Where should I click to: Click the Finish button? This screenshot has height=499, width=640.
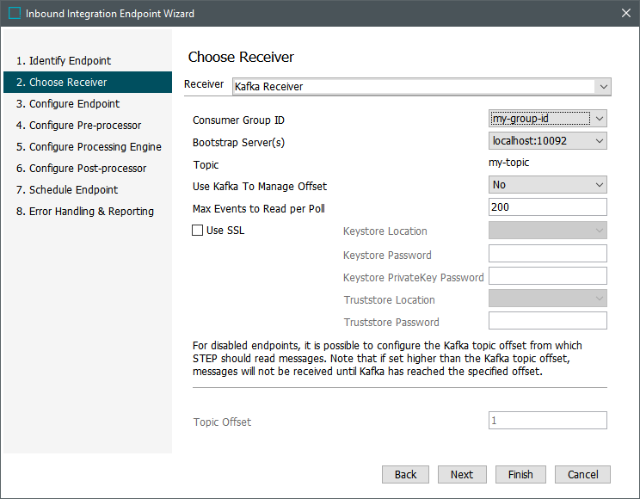pyautogui.click(x=520, y=474)
